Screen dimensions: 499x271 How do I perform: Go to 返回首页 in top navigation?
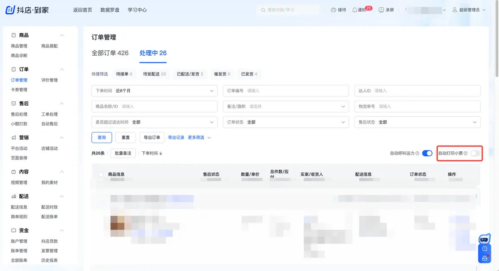[x=82, y=10]
